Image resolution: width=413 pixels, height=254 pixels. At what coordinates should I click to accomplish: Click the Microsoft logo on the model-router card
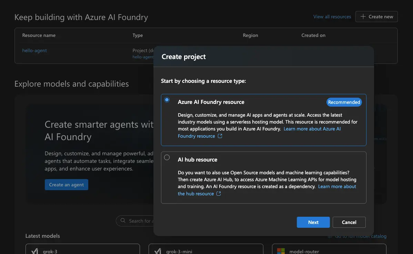click(281, 251)
